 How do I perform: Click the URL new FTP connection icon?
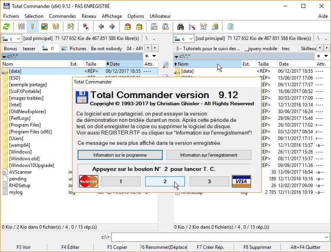pyautogui.click(x=165, y=27)
